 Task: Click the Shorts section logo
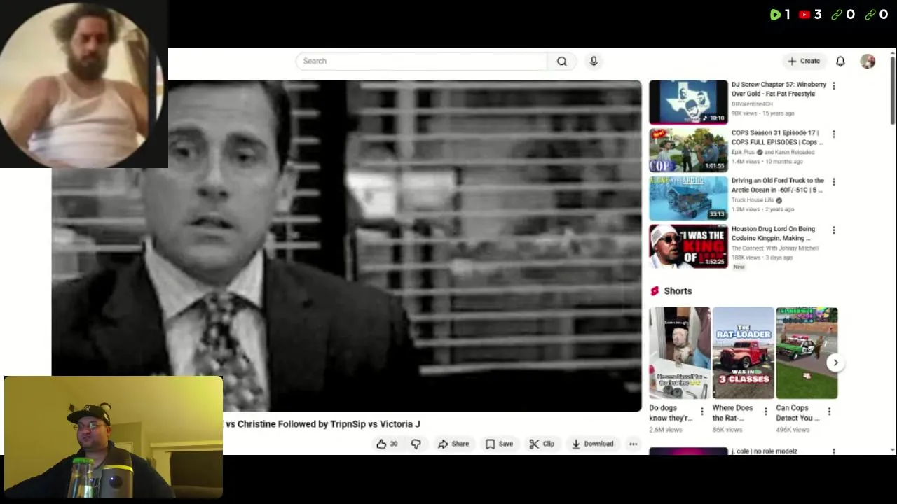click(x=655, y=291)
